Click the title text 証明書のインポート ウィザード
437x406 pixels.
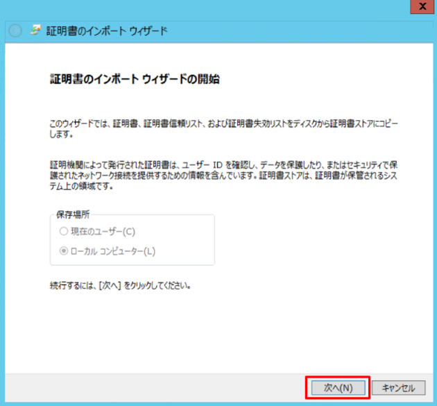click(107, 31)
